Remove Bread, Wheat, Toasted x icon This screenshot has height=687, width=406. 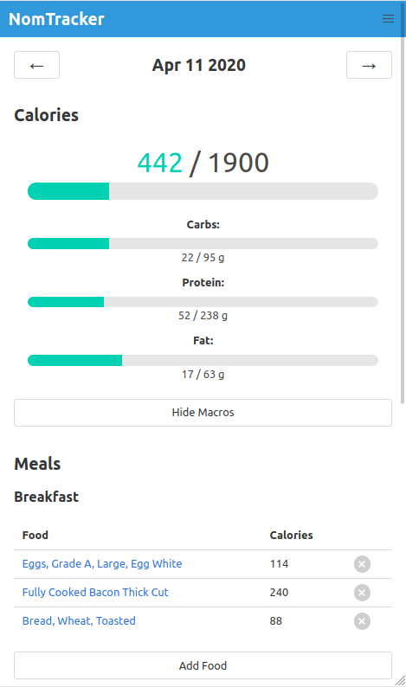pos(362,621)
